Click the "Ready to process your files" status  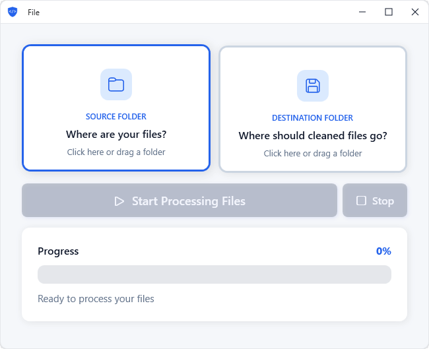[x=96, y=299]
